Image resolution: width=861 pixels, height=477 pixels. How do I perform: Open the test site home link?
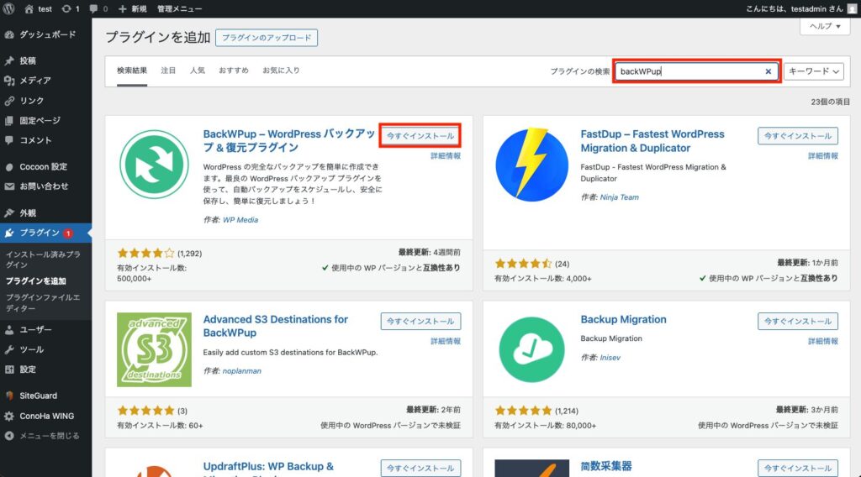(38, 8)
